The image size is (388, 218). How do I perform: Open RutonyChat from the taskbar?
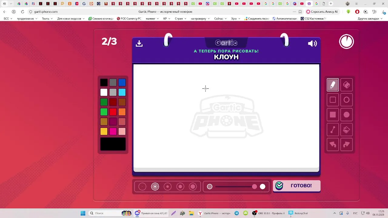(298, 213)
